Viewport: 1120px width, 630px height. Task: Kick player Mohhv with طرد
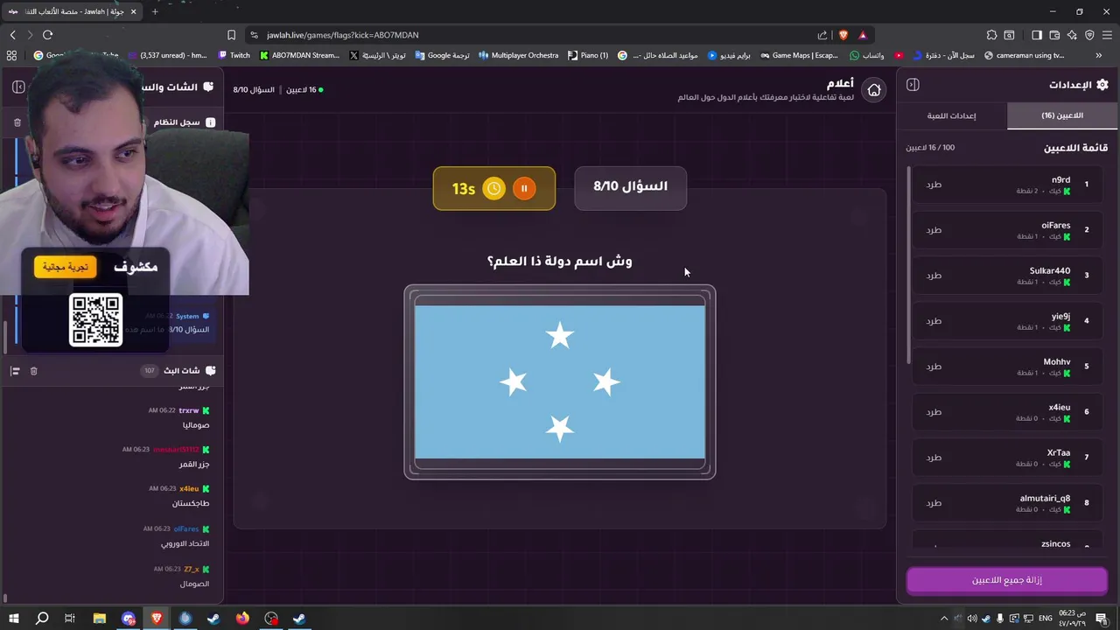[x=934, y=367]
